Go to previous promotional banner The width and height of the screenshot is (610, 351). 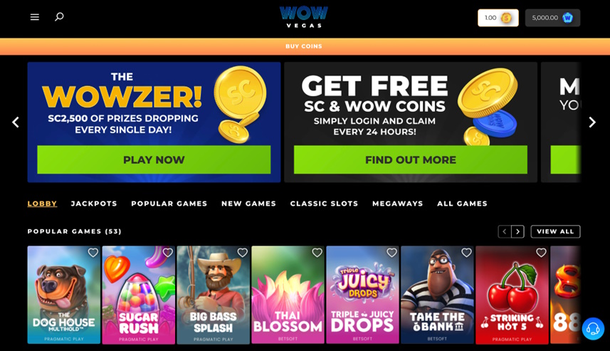[x=16, y=122]
